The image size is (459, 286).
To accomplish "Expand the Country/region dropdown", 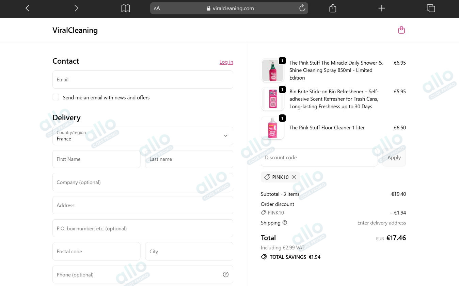I will (143, 136).
